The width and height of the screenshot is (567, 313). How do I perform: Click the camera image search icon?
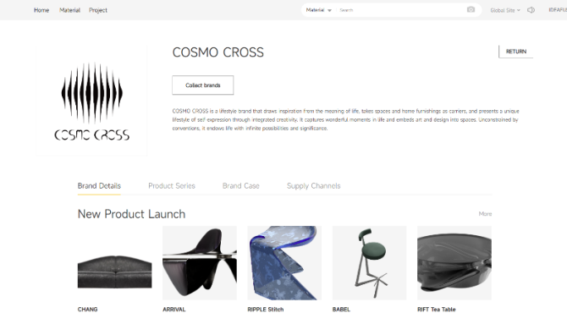[471, 10]
